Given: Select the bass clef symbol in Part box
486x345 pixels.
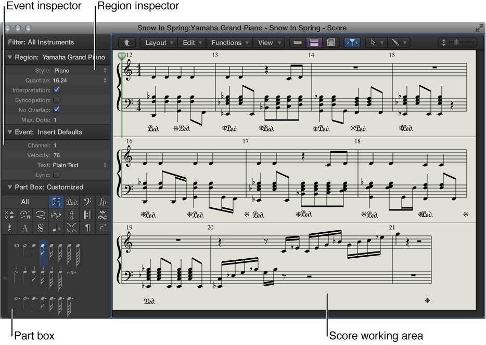Looking at the screenshot, I should point(88,202).
